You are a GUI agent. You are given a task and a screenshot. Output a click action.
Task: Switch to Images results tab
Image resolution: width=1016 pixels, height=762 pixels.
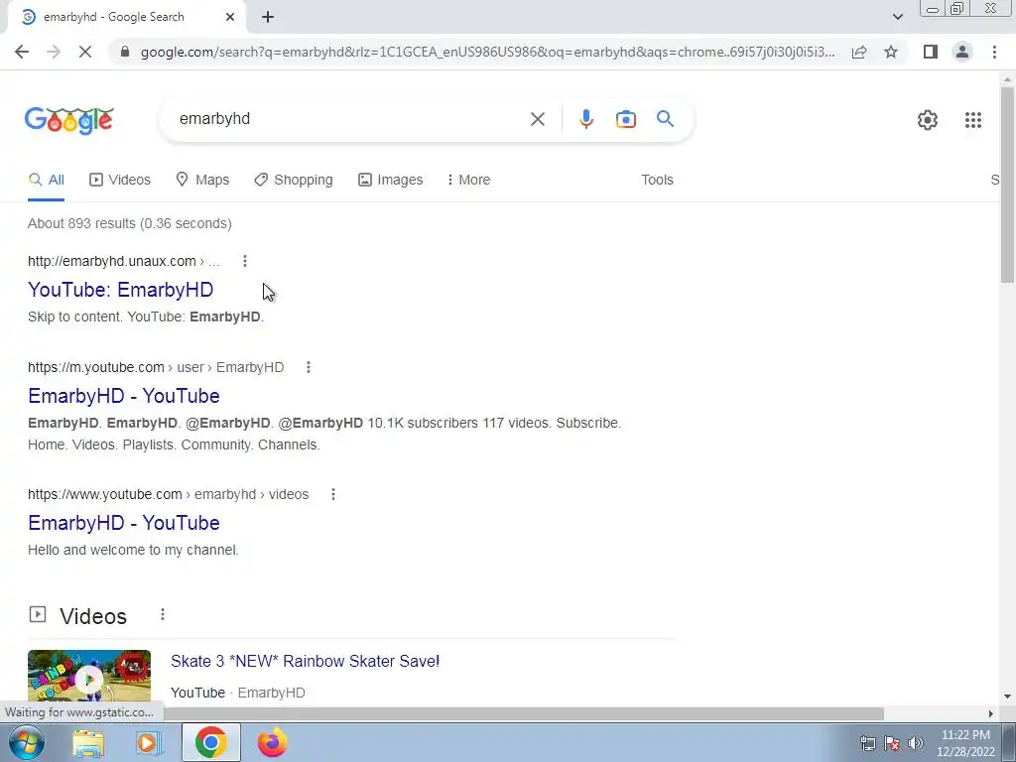pos(391,181)
